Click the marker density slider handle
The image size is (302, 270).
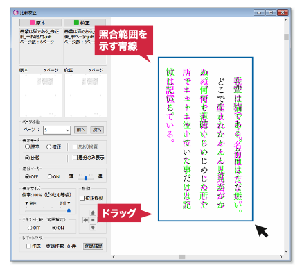pyautogui.click(x=86, y=178)
